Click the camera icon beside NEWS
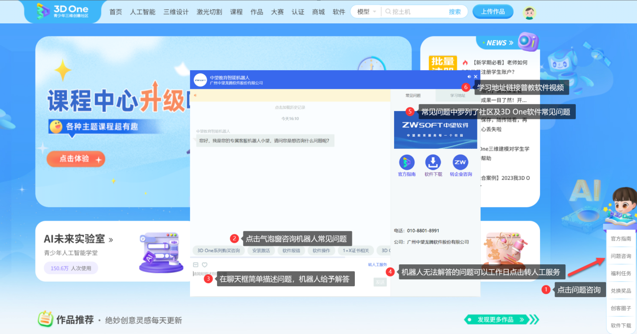Image resolution: width=637 pixels, height=334 pixels. click(x=528, y=41)
